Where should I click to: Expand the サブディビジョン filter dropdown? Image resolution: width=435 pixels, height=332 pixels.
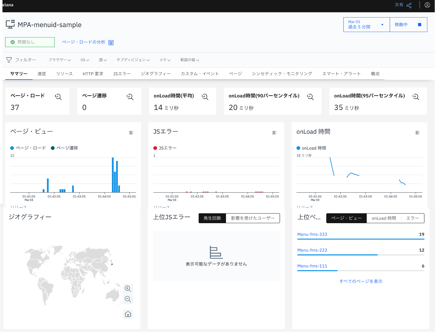[133, 60]
